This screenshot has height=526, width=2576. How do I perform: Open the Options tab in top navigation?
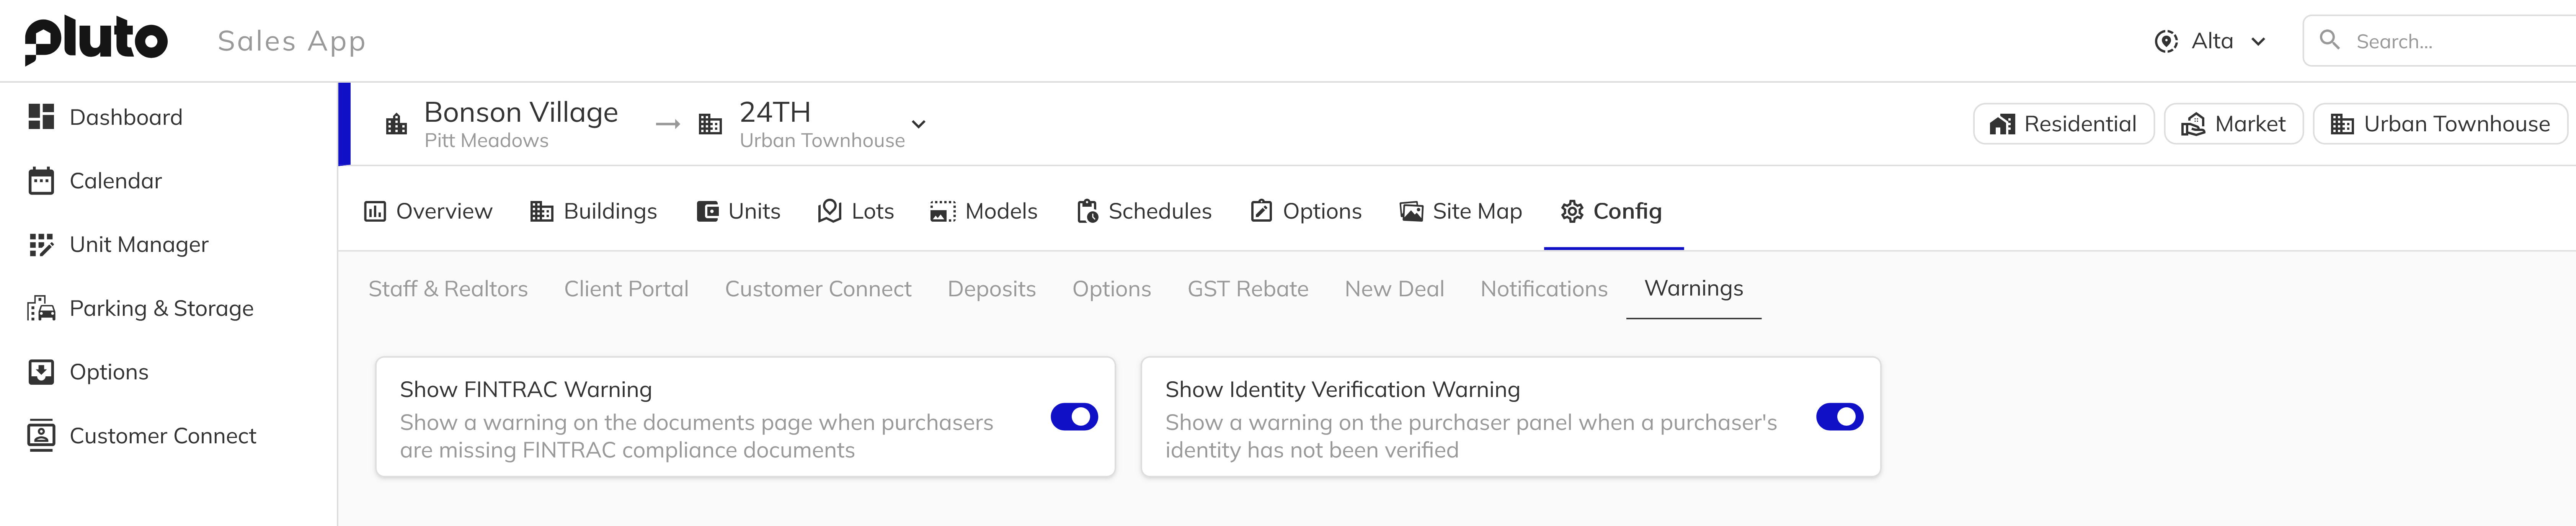point(1306,211)
